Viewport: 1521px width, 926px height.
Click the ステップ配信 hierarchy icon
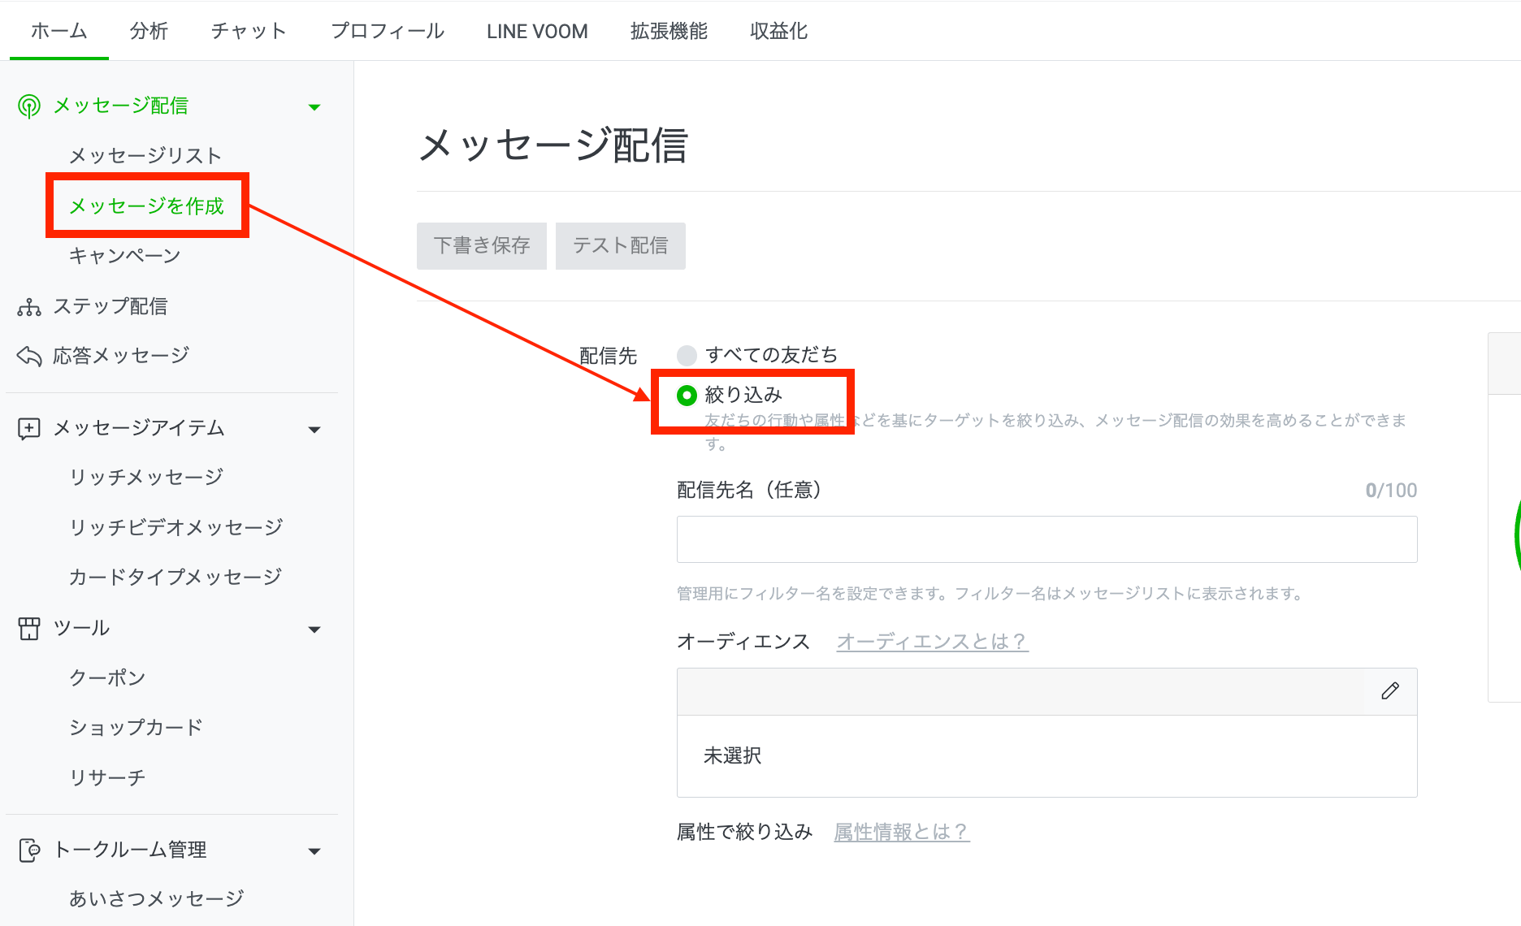click(29, 307)
